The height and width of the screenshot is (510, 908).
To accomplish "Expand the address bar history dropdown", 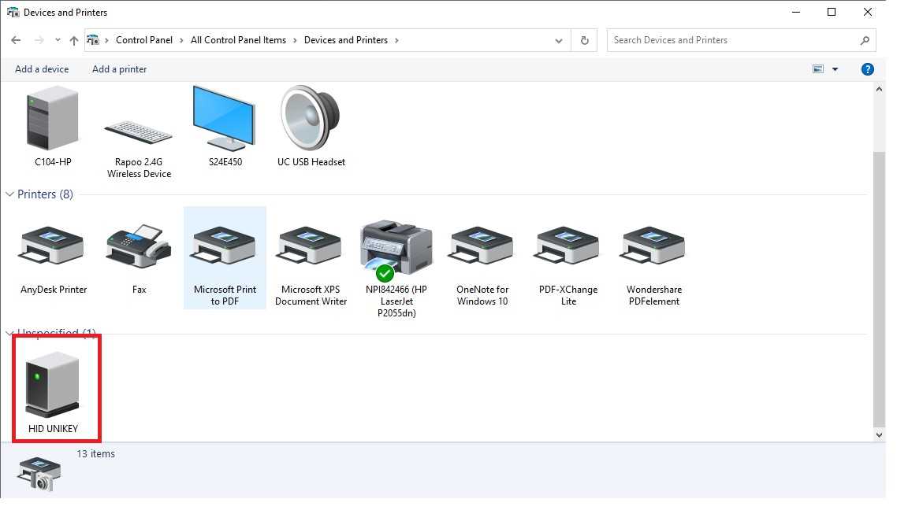I will pos(559,40).
